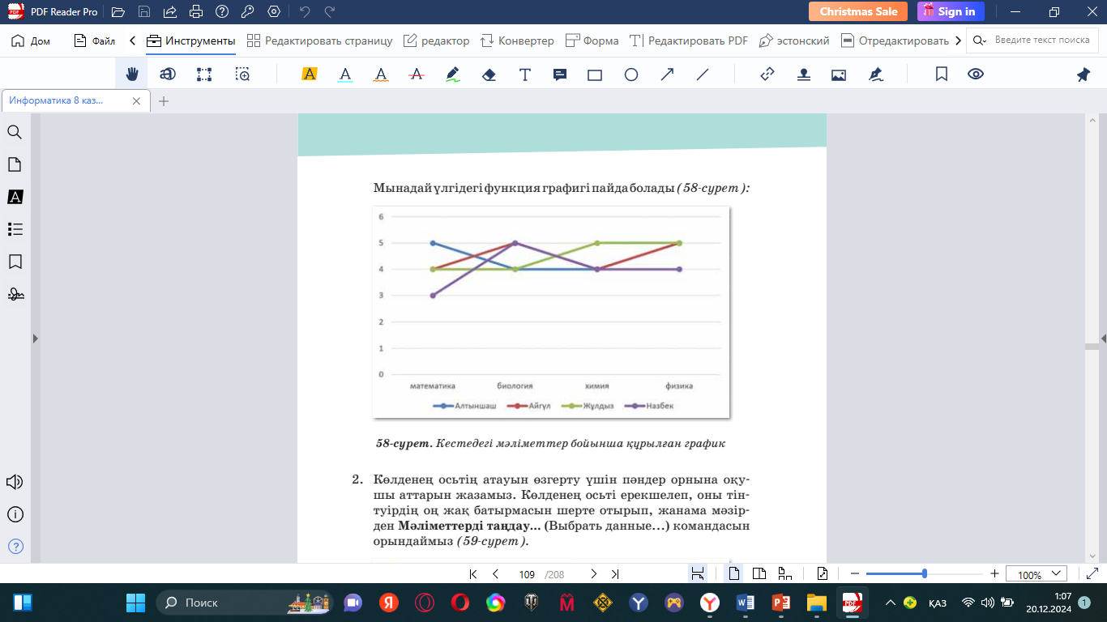The height and width of the screenshot is (622, 1107).
Task: Choose the Eraser annotation tool
Action: tap(488, 75)
